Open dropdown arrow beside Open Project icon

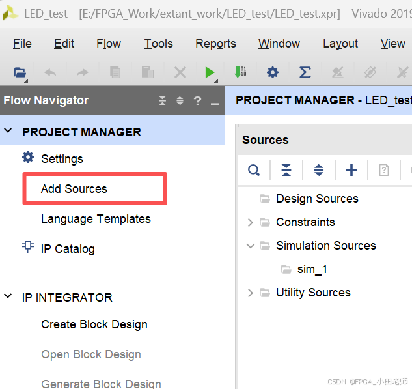click(x=26, y=81)
